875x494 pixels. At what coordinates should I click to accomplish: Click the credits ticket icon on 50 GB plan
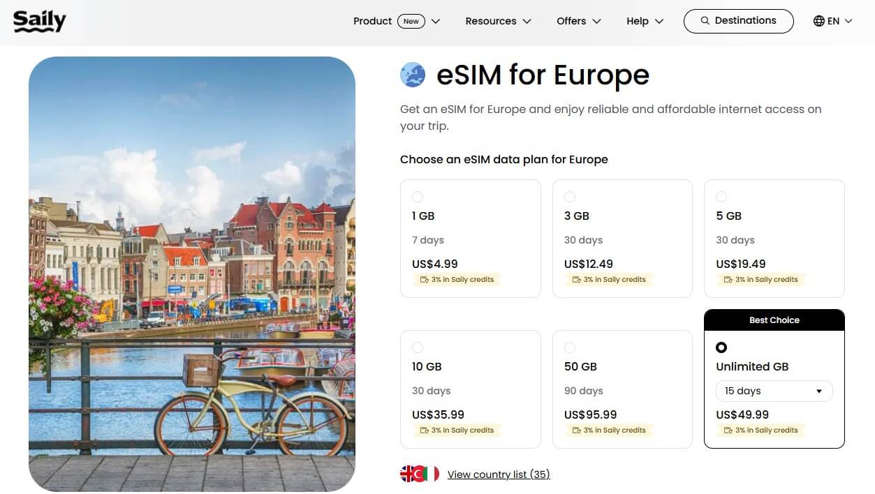point(577,430)
